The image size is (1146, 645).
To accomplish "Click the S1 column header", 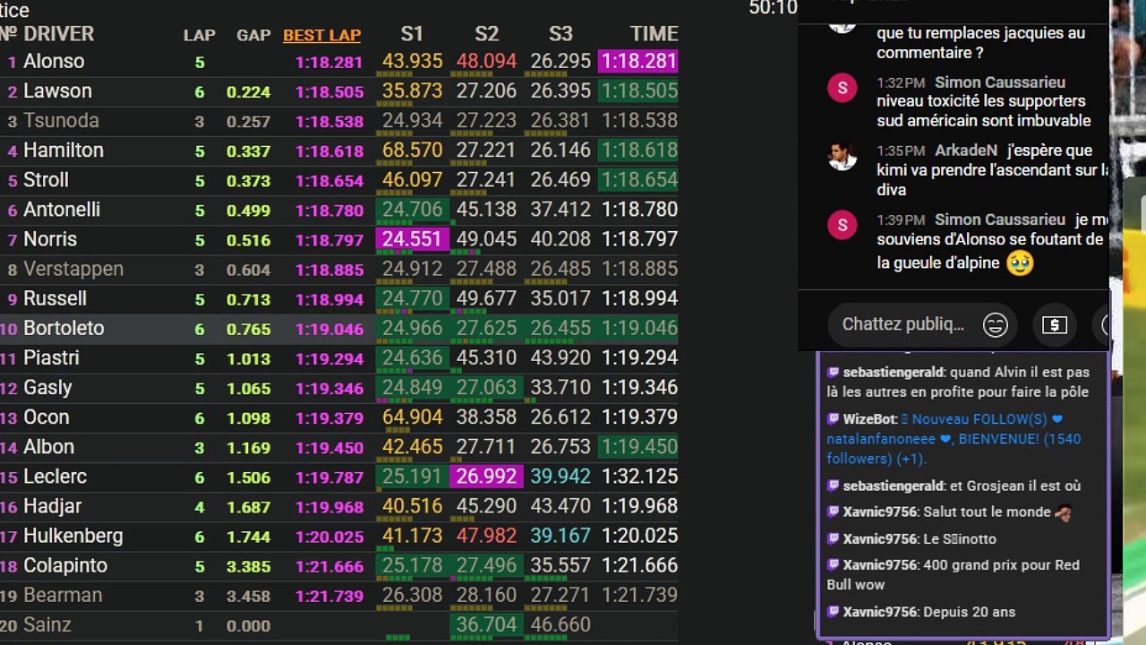I will pyautogui.click(x=412, y=34).
